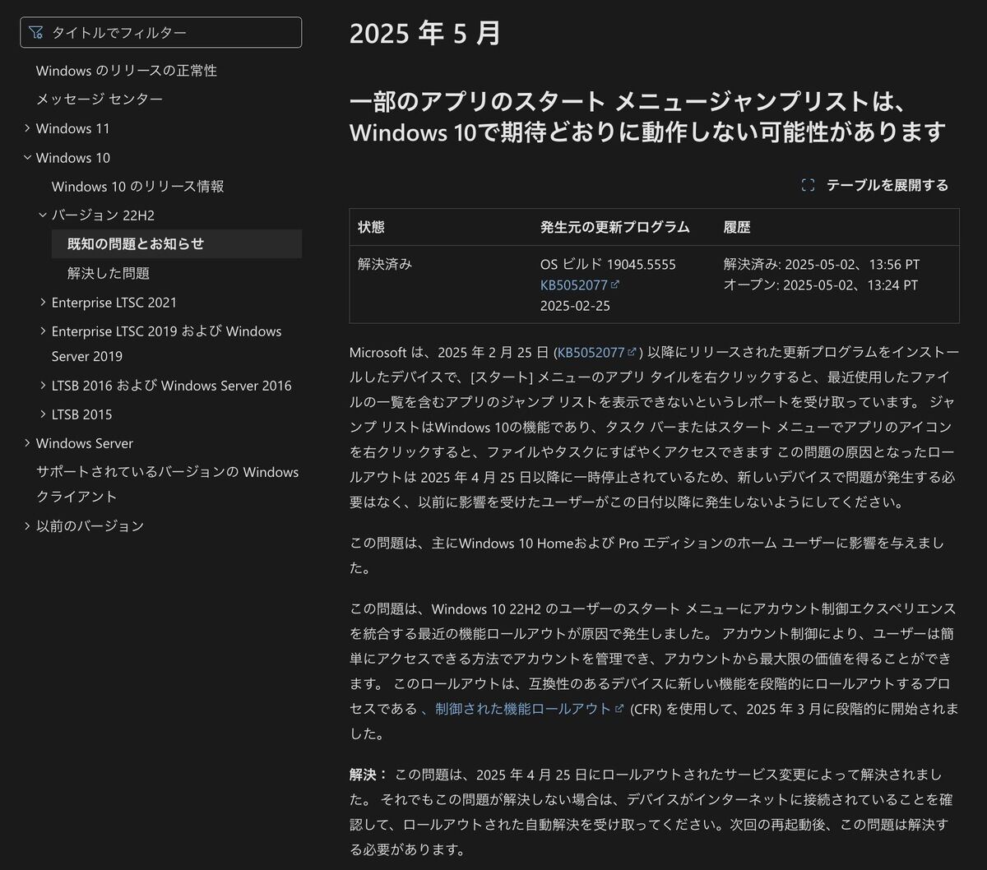Expand LTSB 2016 および Windows Server 2016 chevron

tap(43, 386)
